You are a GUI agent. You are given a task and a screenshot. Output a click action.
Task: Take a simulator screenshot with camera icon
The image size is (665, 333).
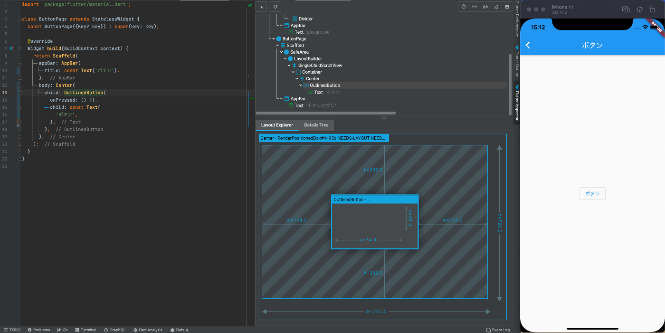click(x=626, y=10)
